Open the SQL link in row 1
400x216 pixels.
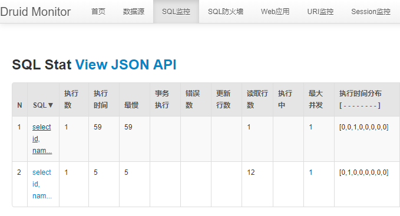coord(42,139)
